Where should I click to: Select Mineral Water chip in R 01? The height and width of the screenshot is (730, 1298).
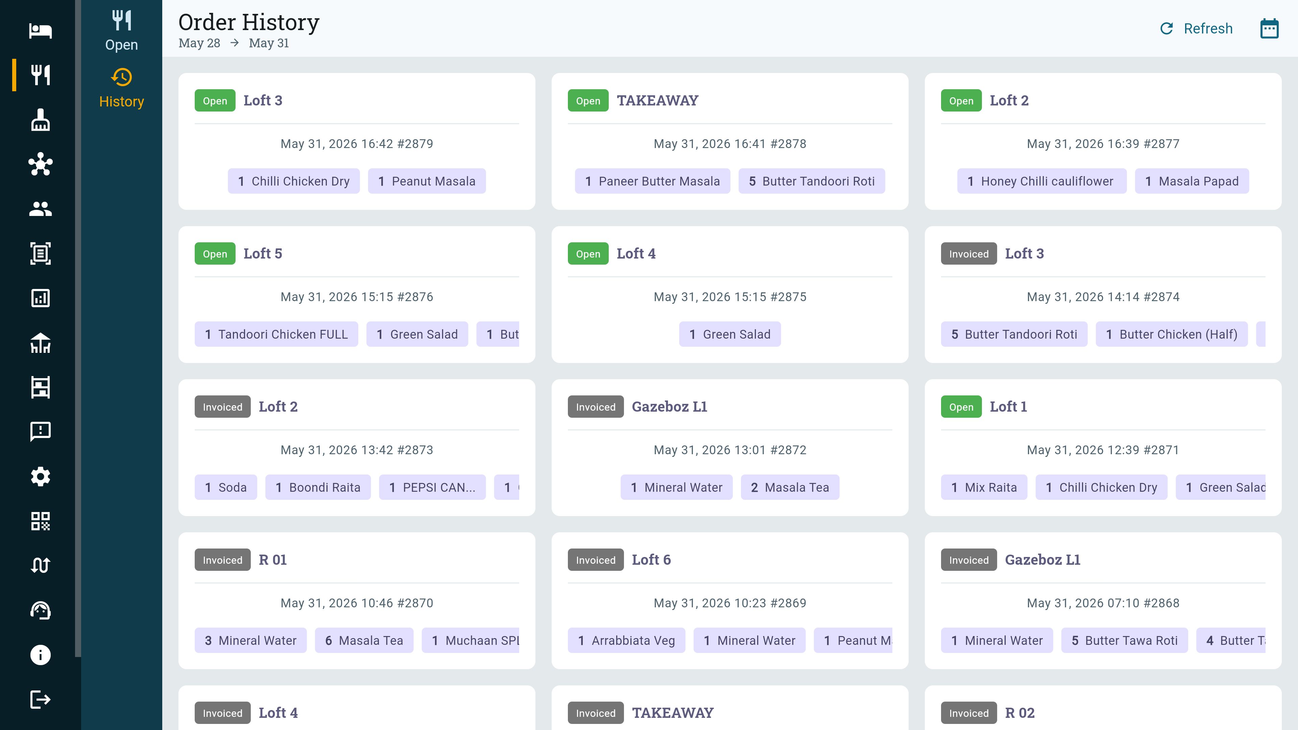[x=250, y=641]
